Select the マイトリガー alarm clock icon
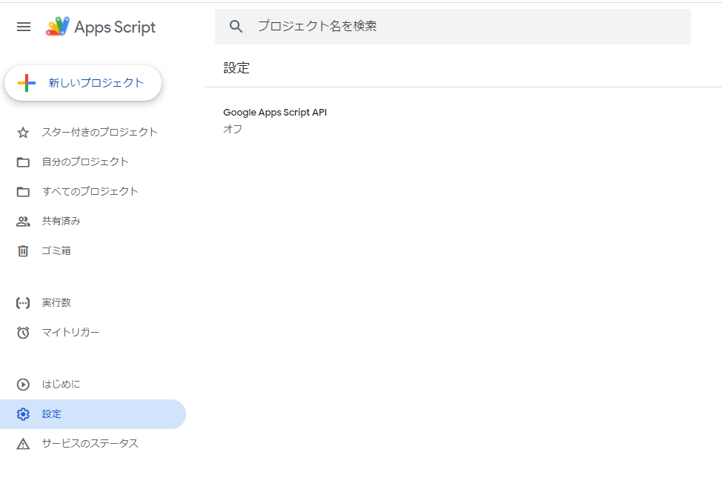Screen dimensions: 722x495 pos(22,332)
